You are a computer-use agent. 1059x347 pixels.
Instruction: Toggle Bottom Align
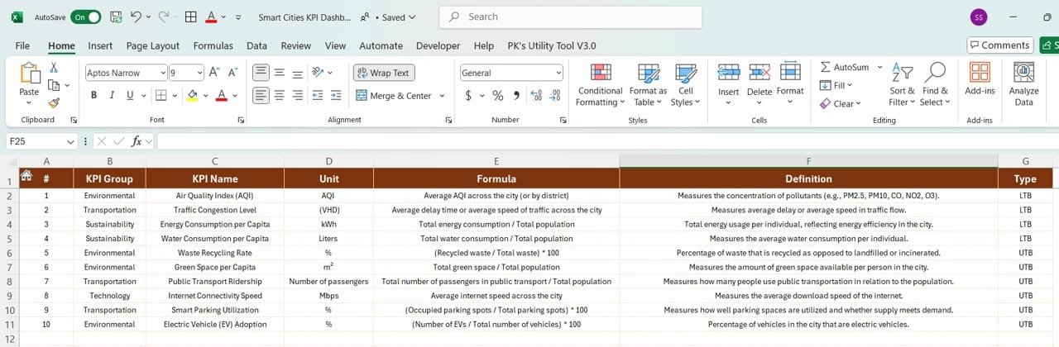pyautogui.click(x=299, y=73)
